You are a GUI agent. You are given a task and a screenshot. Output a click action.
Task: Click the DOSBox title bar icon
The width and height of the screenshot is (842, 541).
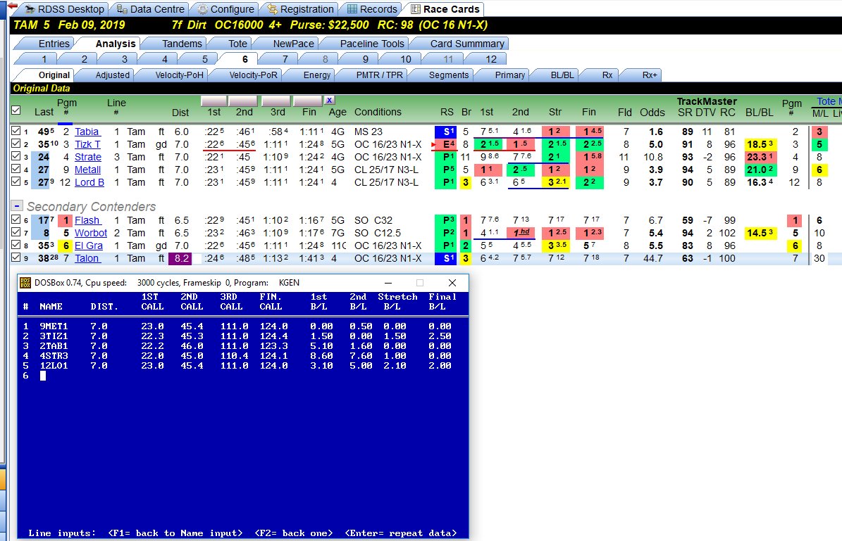point(25,283)
